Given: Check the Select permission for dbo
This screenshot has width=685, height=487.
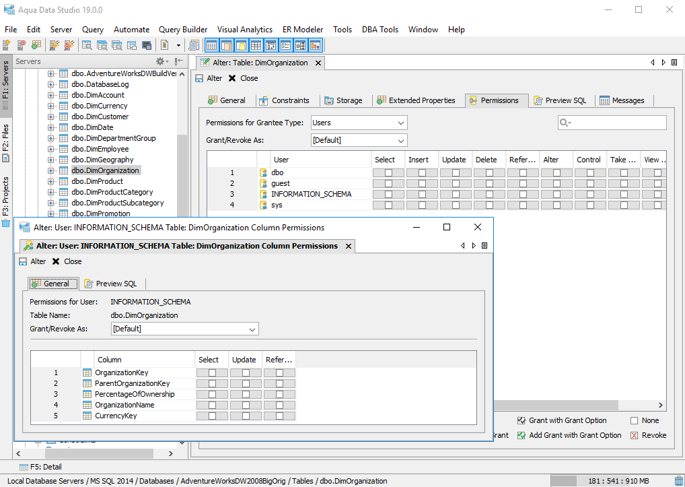Looking at the screenshot, I should click(x=388, y=172).
